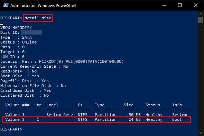Click the 'Status' column header in volume table
This screenshot has height=136, width=204.
tap(153, 105)
